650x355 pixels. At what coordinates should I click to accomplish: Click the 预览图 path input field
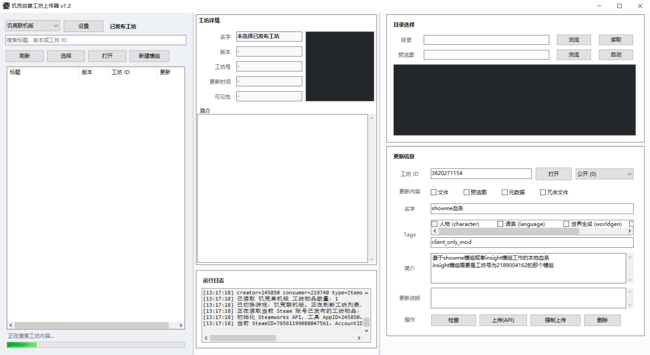[486, 55]
